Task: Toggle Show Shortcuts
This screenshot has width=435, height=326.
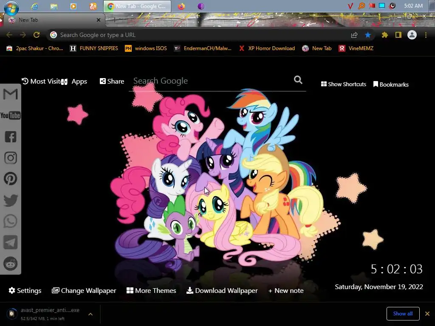Action: click(x=343, y=84)
